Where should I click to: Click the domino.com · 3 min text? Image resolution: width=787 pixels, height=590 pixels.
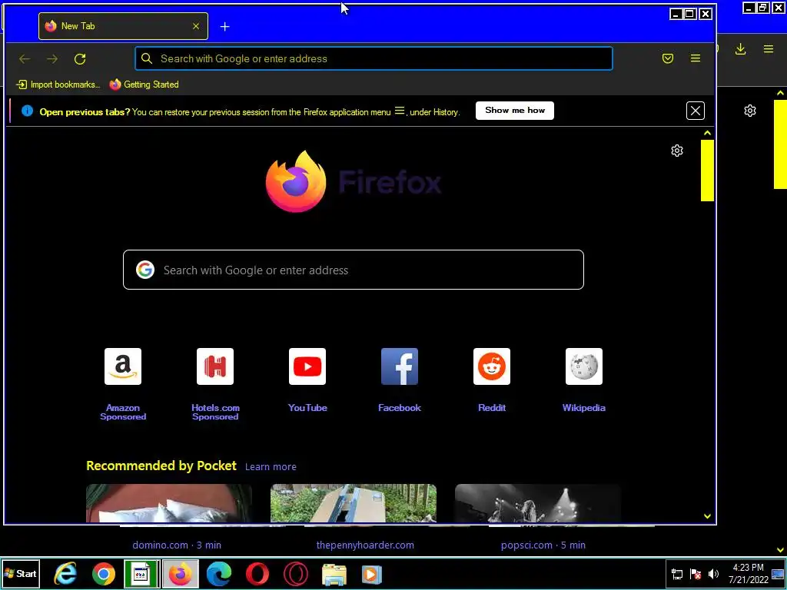[177, 545]
